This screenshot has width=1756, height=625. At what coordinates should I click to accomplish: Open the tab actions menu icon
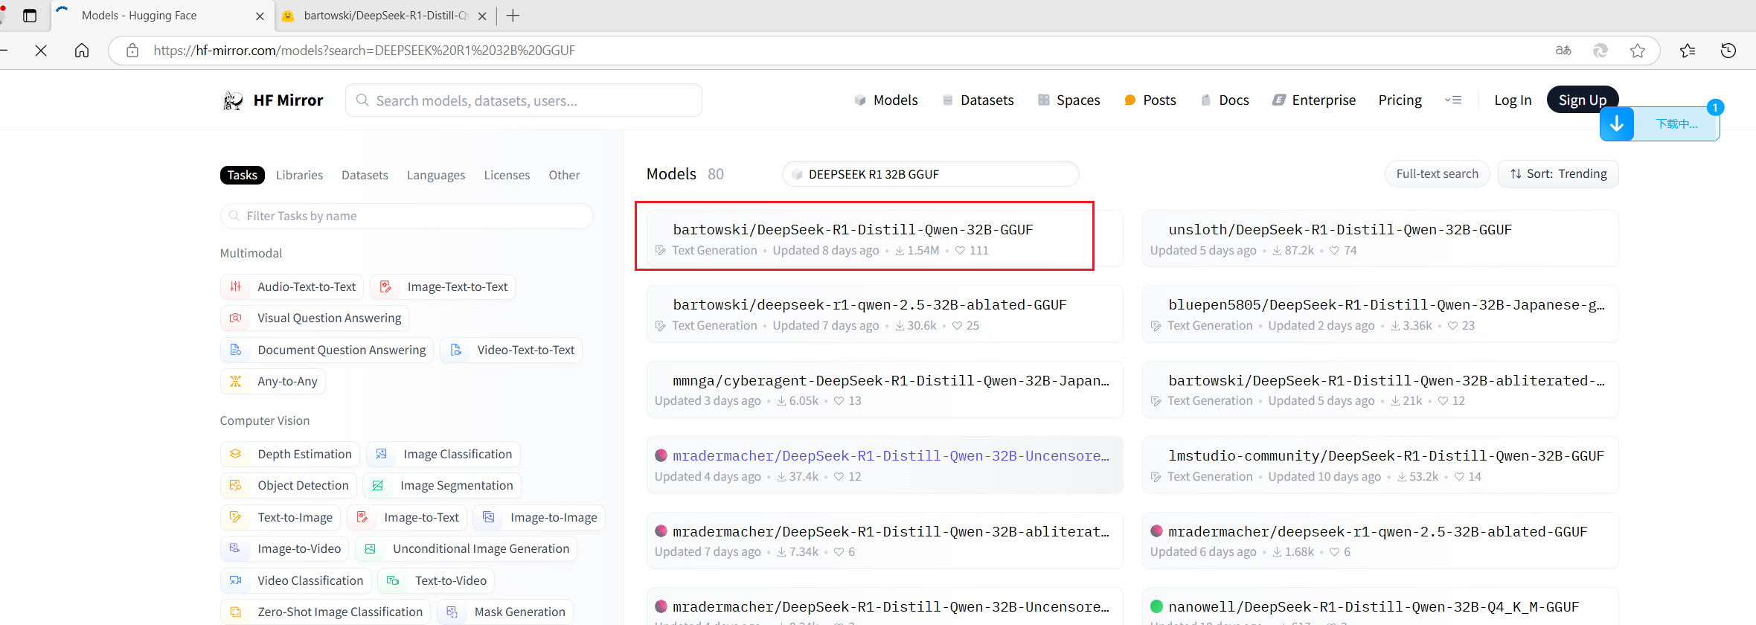(30, 16)
